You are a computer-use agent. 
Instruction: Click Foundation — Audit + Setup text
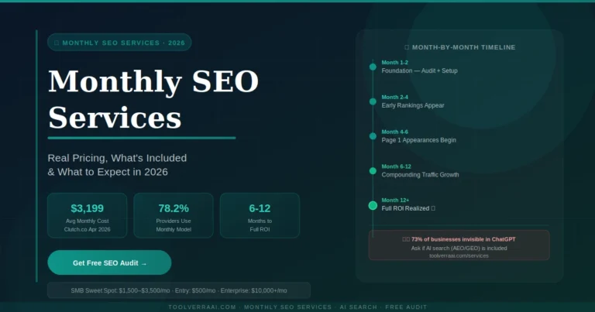pos(419,71)
